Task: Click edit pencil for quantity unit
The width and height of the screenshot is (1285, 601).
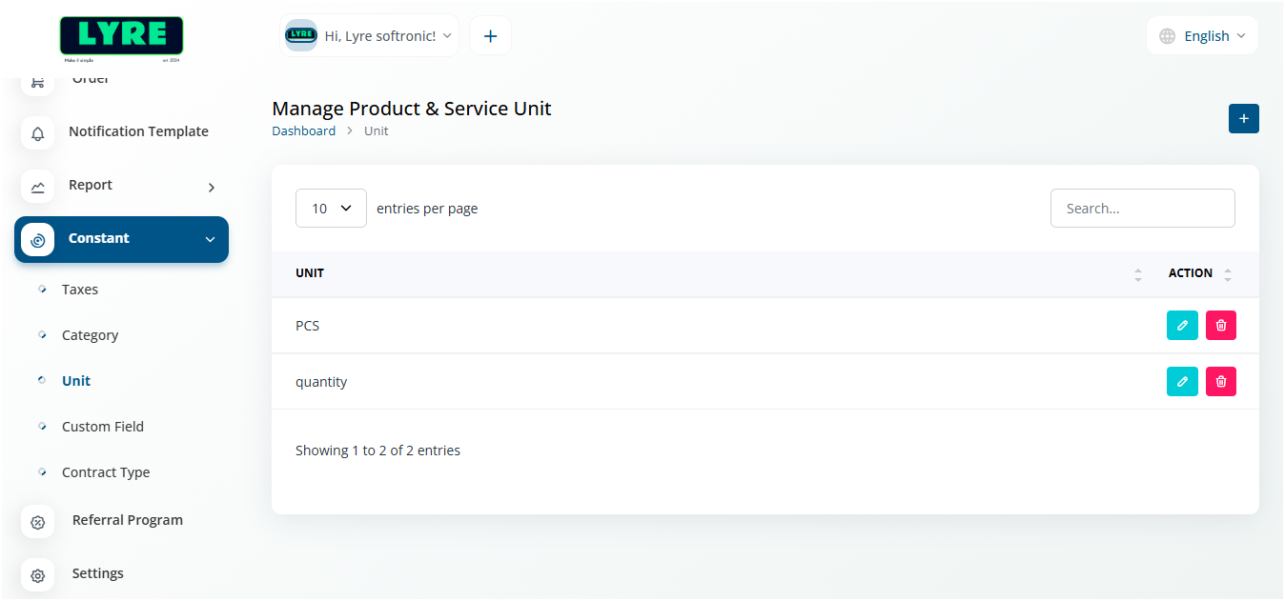Action: [1182, 382]
